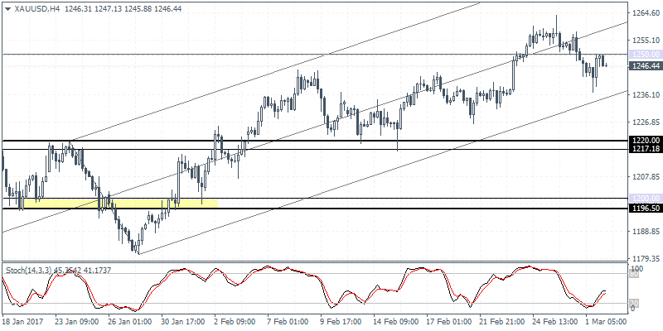This screenshot has height=331, width=663.
Task: Click the 1200.00 level price label
Action: tap(646, 198)
